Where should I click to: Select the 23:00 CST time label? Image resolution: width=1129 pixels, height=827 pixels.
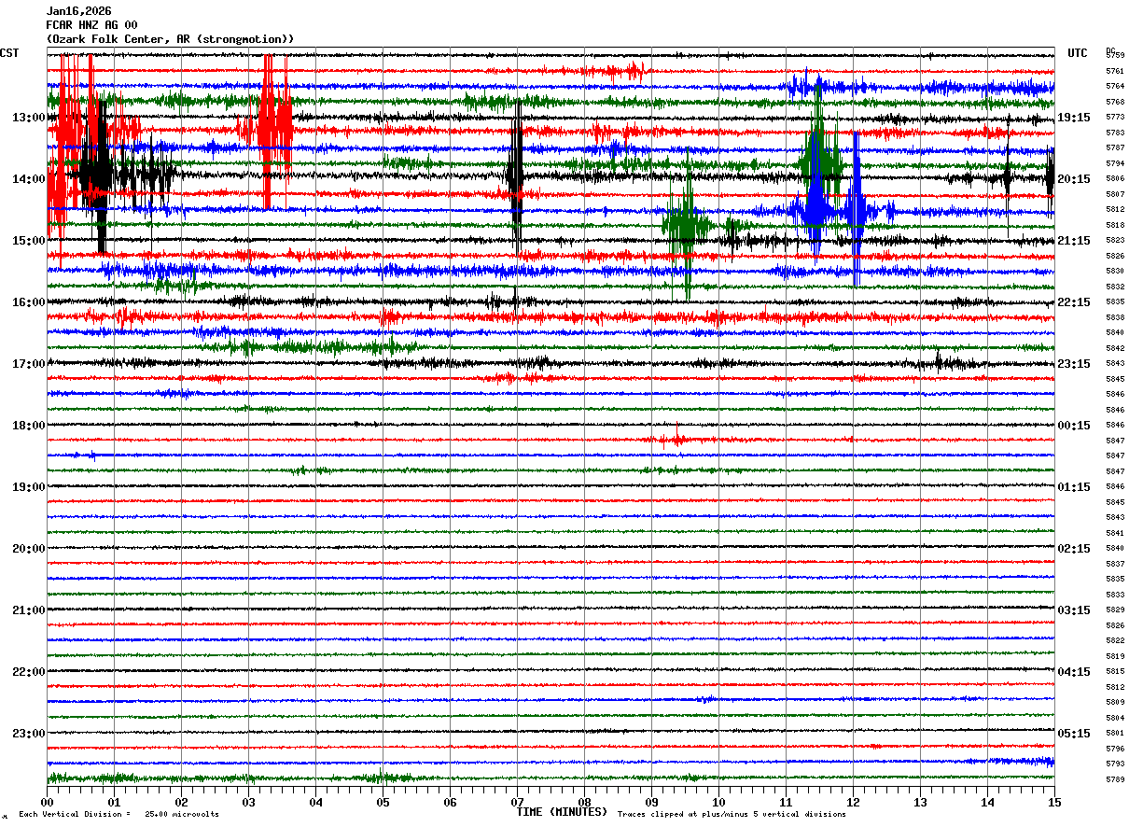[x=28, y=734]
